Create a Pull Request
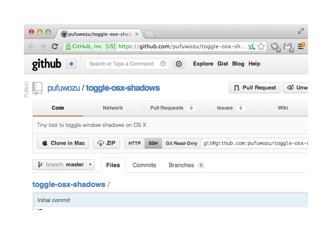 coord(254,88)
